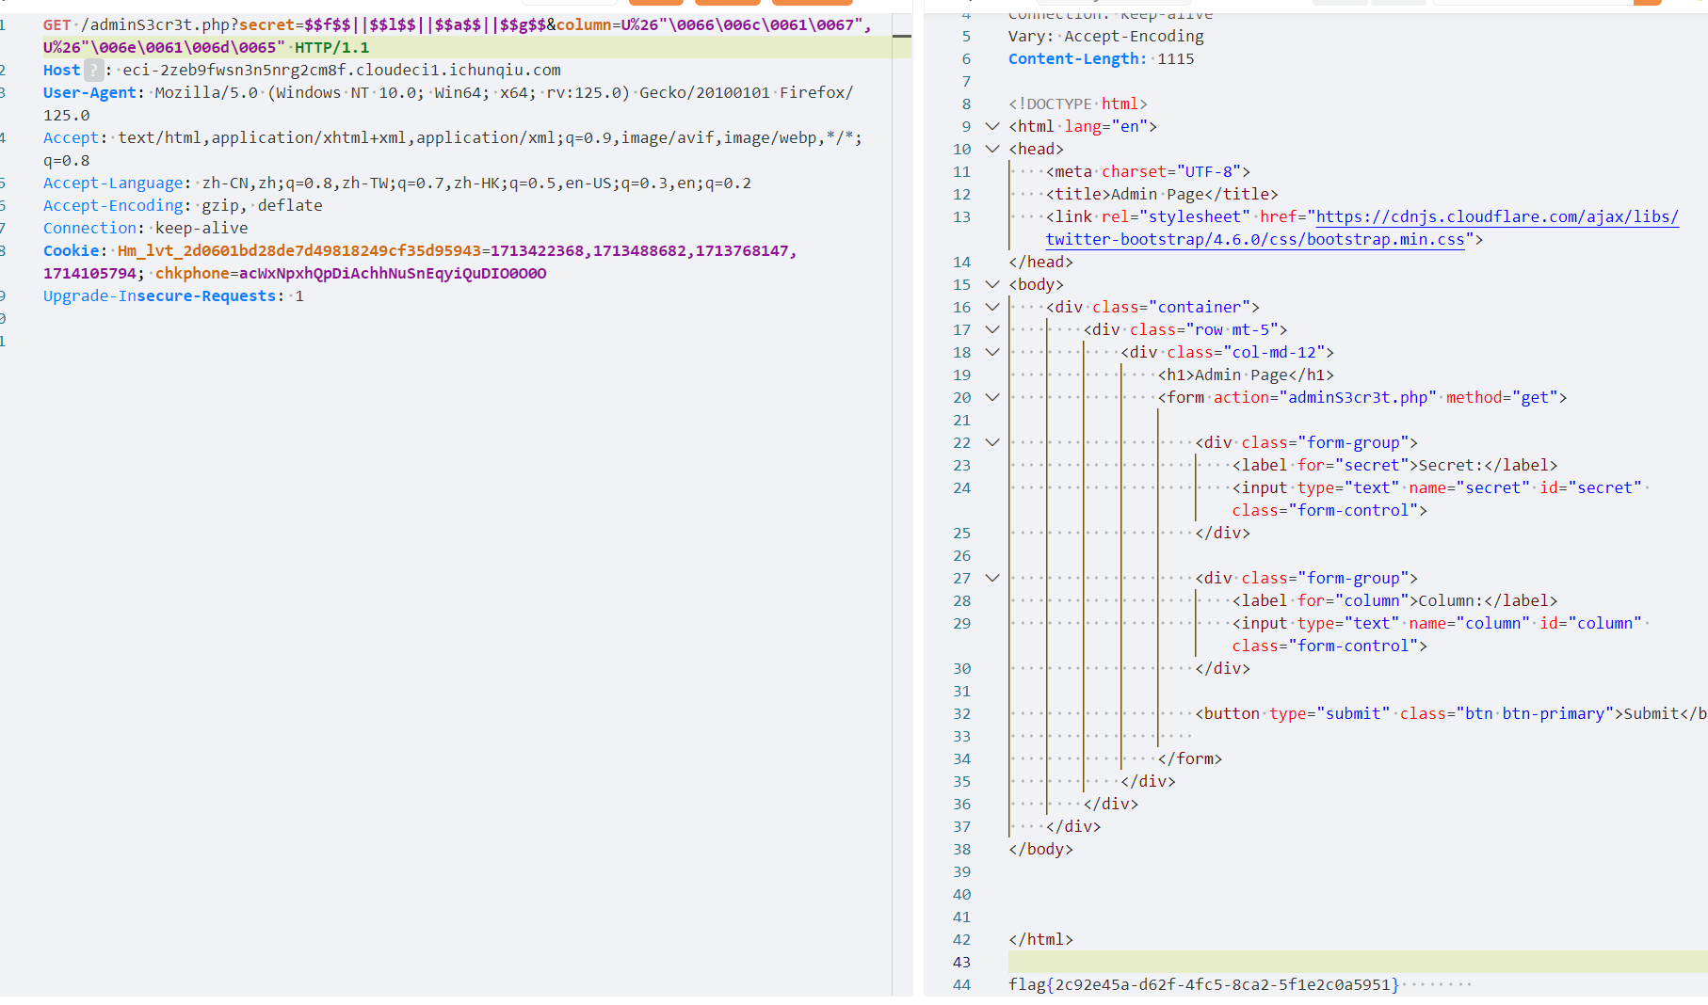Click line number 7 in response gutter
The width and height of the screenshot is (1708, 1005).
pyautogui.click(x=966, y=81)
